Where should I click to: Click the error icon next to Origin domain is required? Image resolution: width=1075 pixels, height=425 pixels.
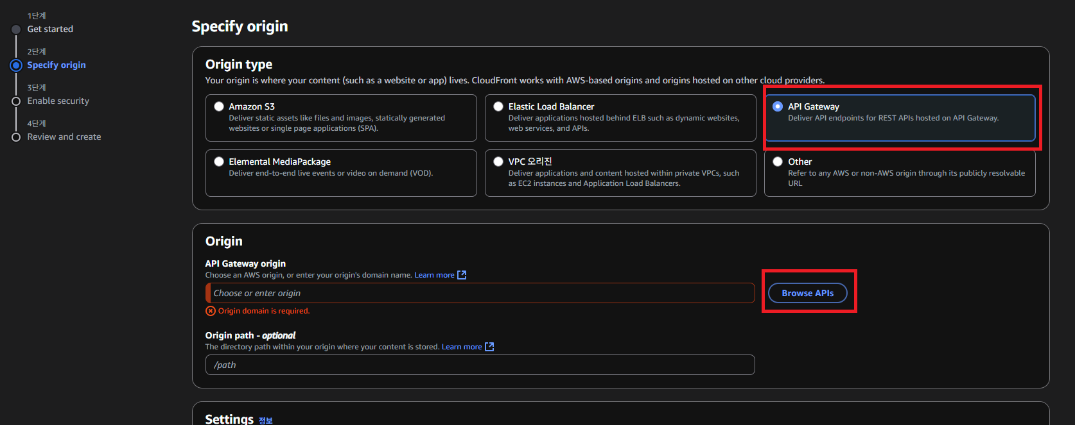211,311
